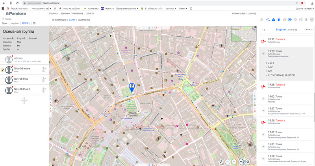Open Другие закладки bookmarks link
Screen dimensions: 315x166
(304, 8)
